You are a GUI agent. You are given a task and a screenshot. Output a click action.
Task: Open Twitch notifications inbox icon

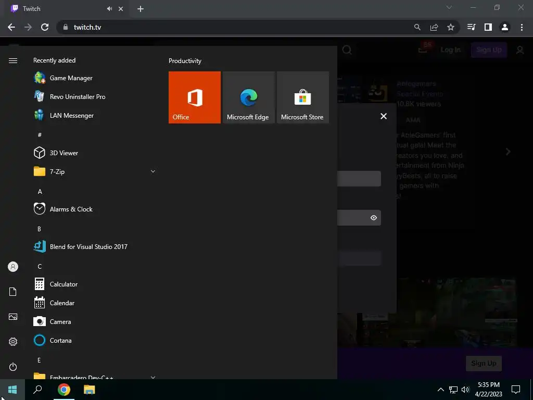(x=423, y=49)
